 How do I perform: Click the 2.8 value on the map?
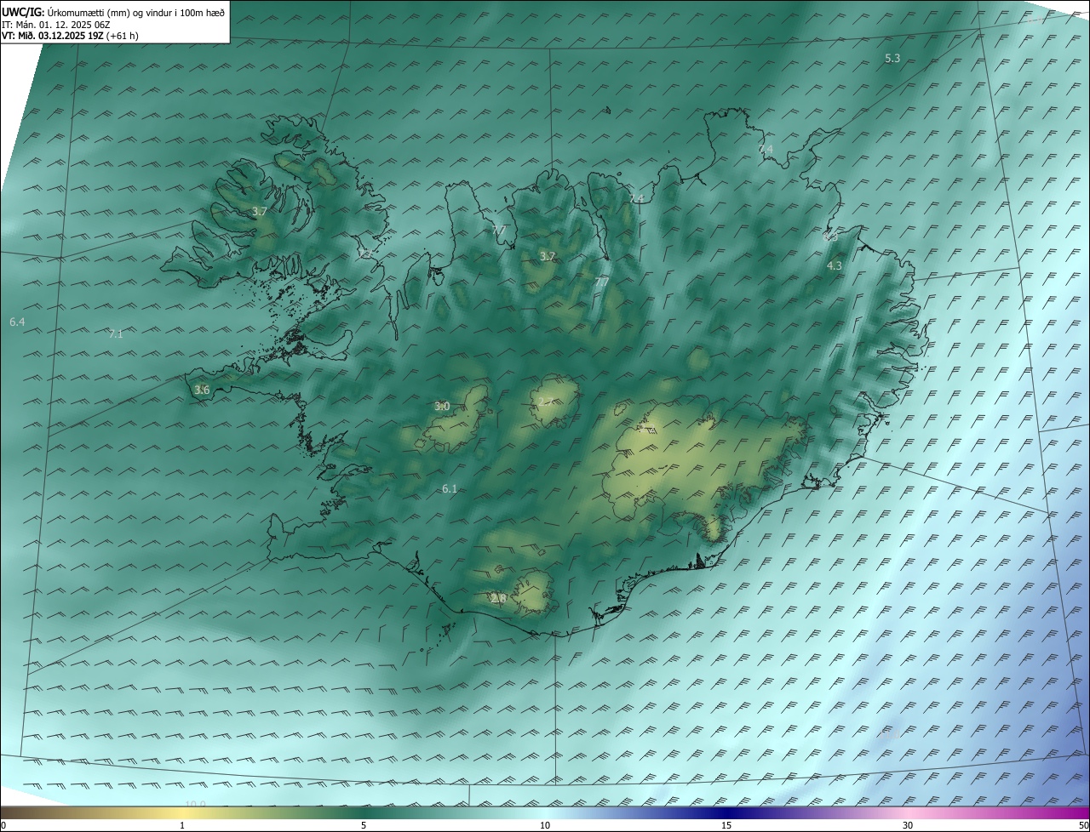(499, 599)
